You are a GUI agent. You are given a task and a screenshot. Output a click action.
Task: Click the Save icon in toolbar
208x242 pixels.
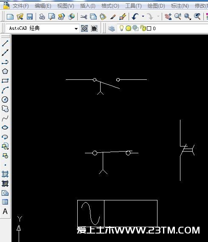click(30, 17)
